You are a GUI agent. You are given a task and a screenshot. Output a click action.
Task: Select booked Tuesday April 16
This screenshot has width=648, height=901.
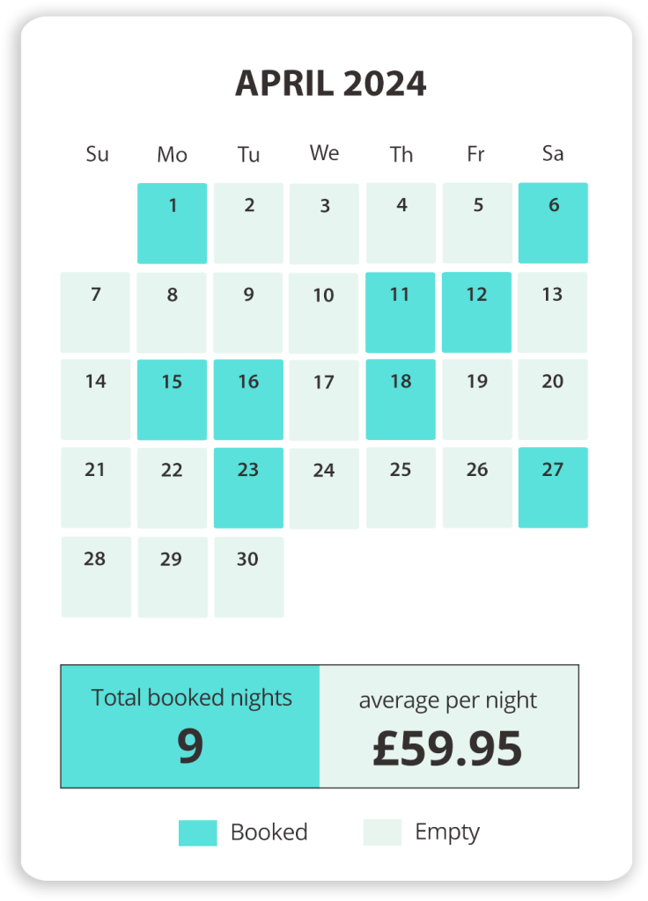pyautogui.click(x=248, y=399)
